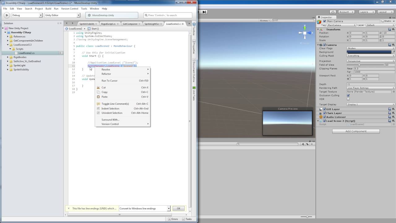Open Debug configuration dropdown

pyautogui.click(x=27, y=15)
